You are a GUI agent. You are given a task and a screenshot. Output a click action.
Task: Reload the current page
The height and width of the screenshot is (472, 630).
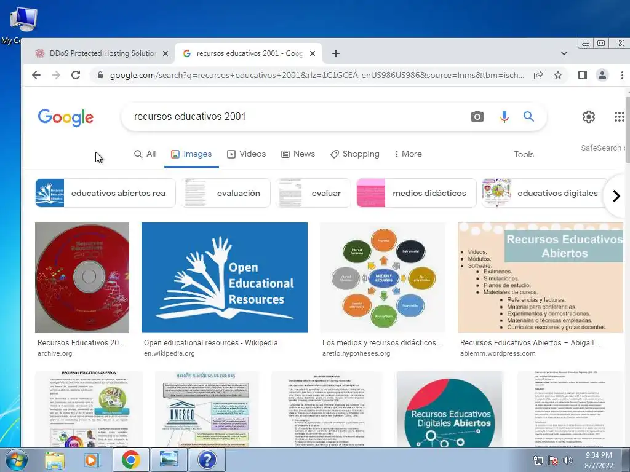pyautogui.click(x=76, y=75)
